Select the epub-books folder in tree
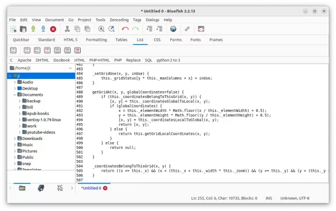Viewport: 336px width, 211px height. pyautogui.click(x=38, y=114)
